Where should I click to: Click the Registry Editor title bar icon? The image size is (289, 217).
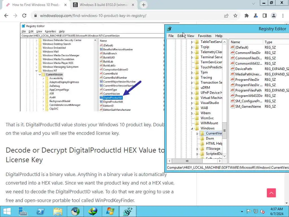point(169,29)
